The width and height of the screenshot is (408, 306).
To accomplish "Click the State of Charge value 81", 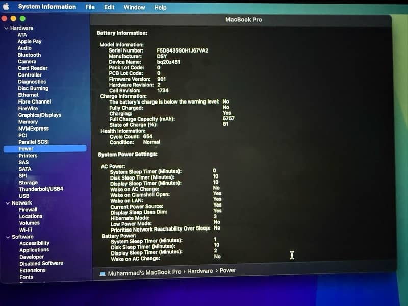I will 225,124.
